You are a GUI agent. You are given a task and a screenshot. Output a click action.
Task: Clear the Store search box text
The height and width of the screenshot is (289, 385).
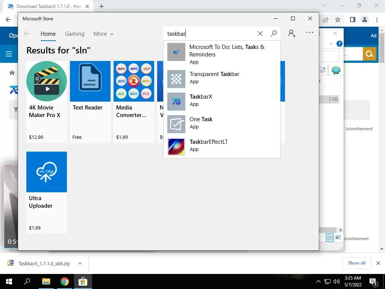[x=260, y=33]
